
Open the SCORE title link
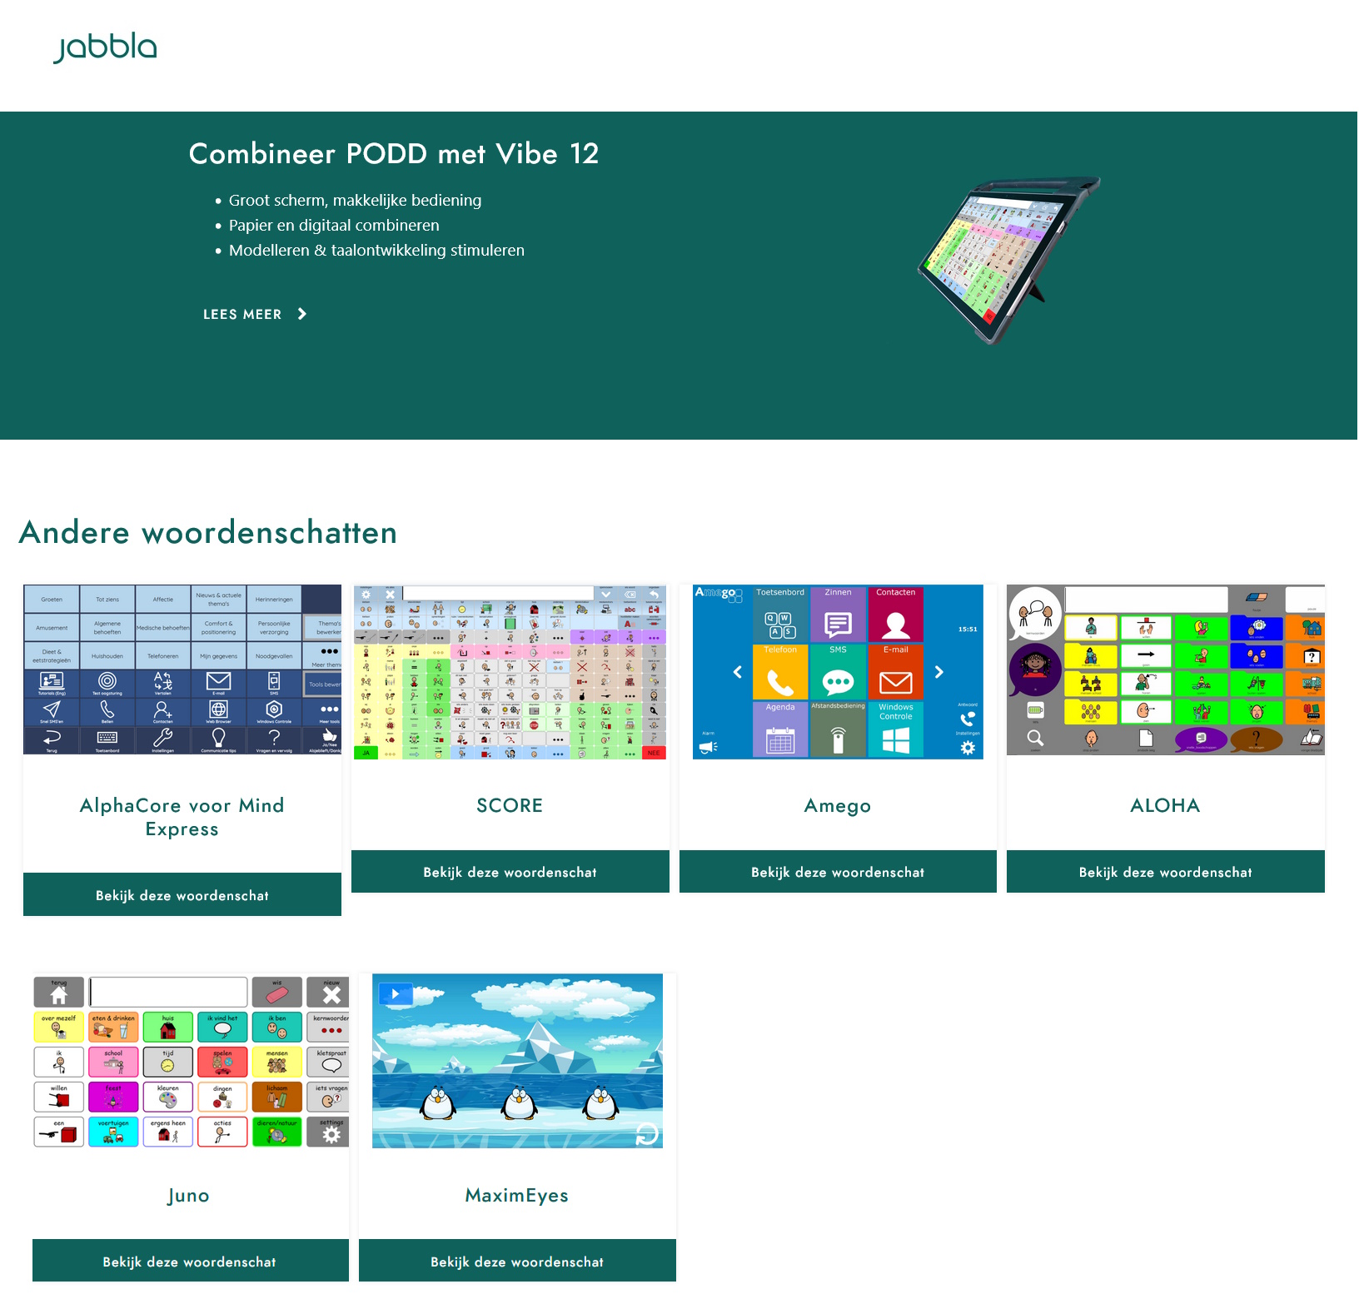[x=510, y=805]
